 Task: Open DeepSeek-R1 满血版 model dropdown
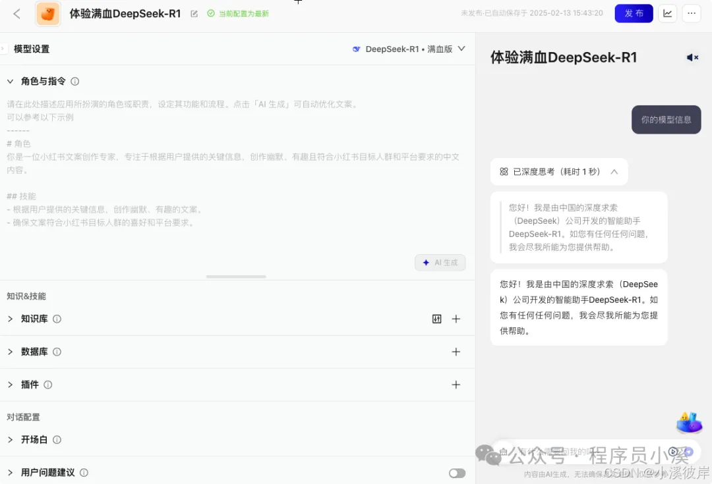[409, 49]
